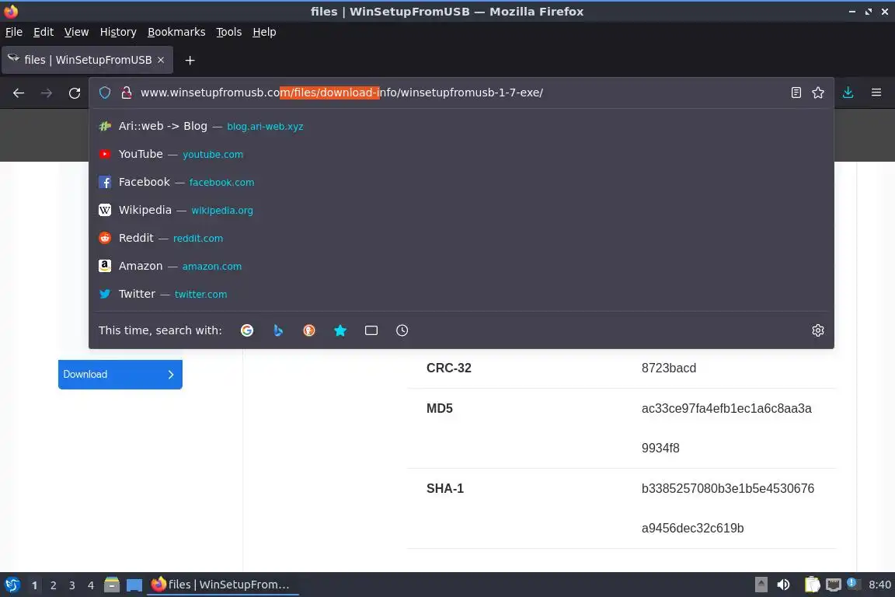
Task: Reload the current page
Action: tap(75, 93)
